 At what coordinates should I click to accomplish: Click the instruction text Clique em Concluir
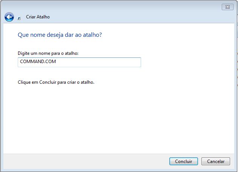pyautogui.click(x=56, y=82)
